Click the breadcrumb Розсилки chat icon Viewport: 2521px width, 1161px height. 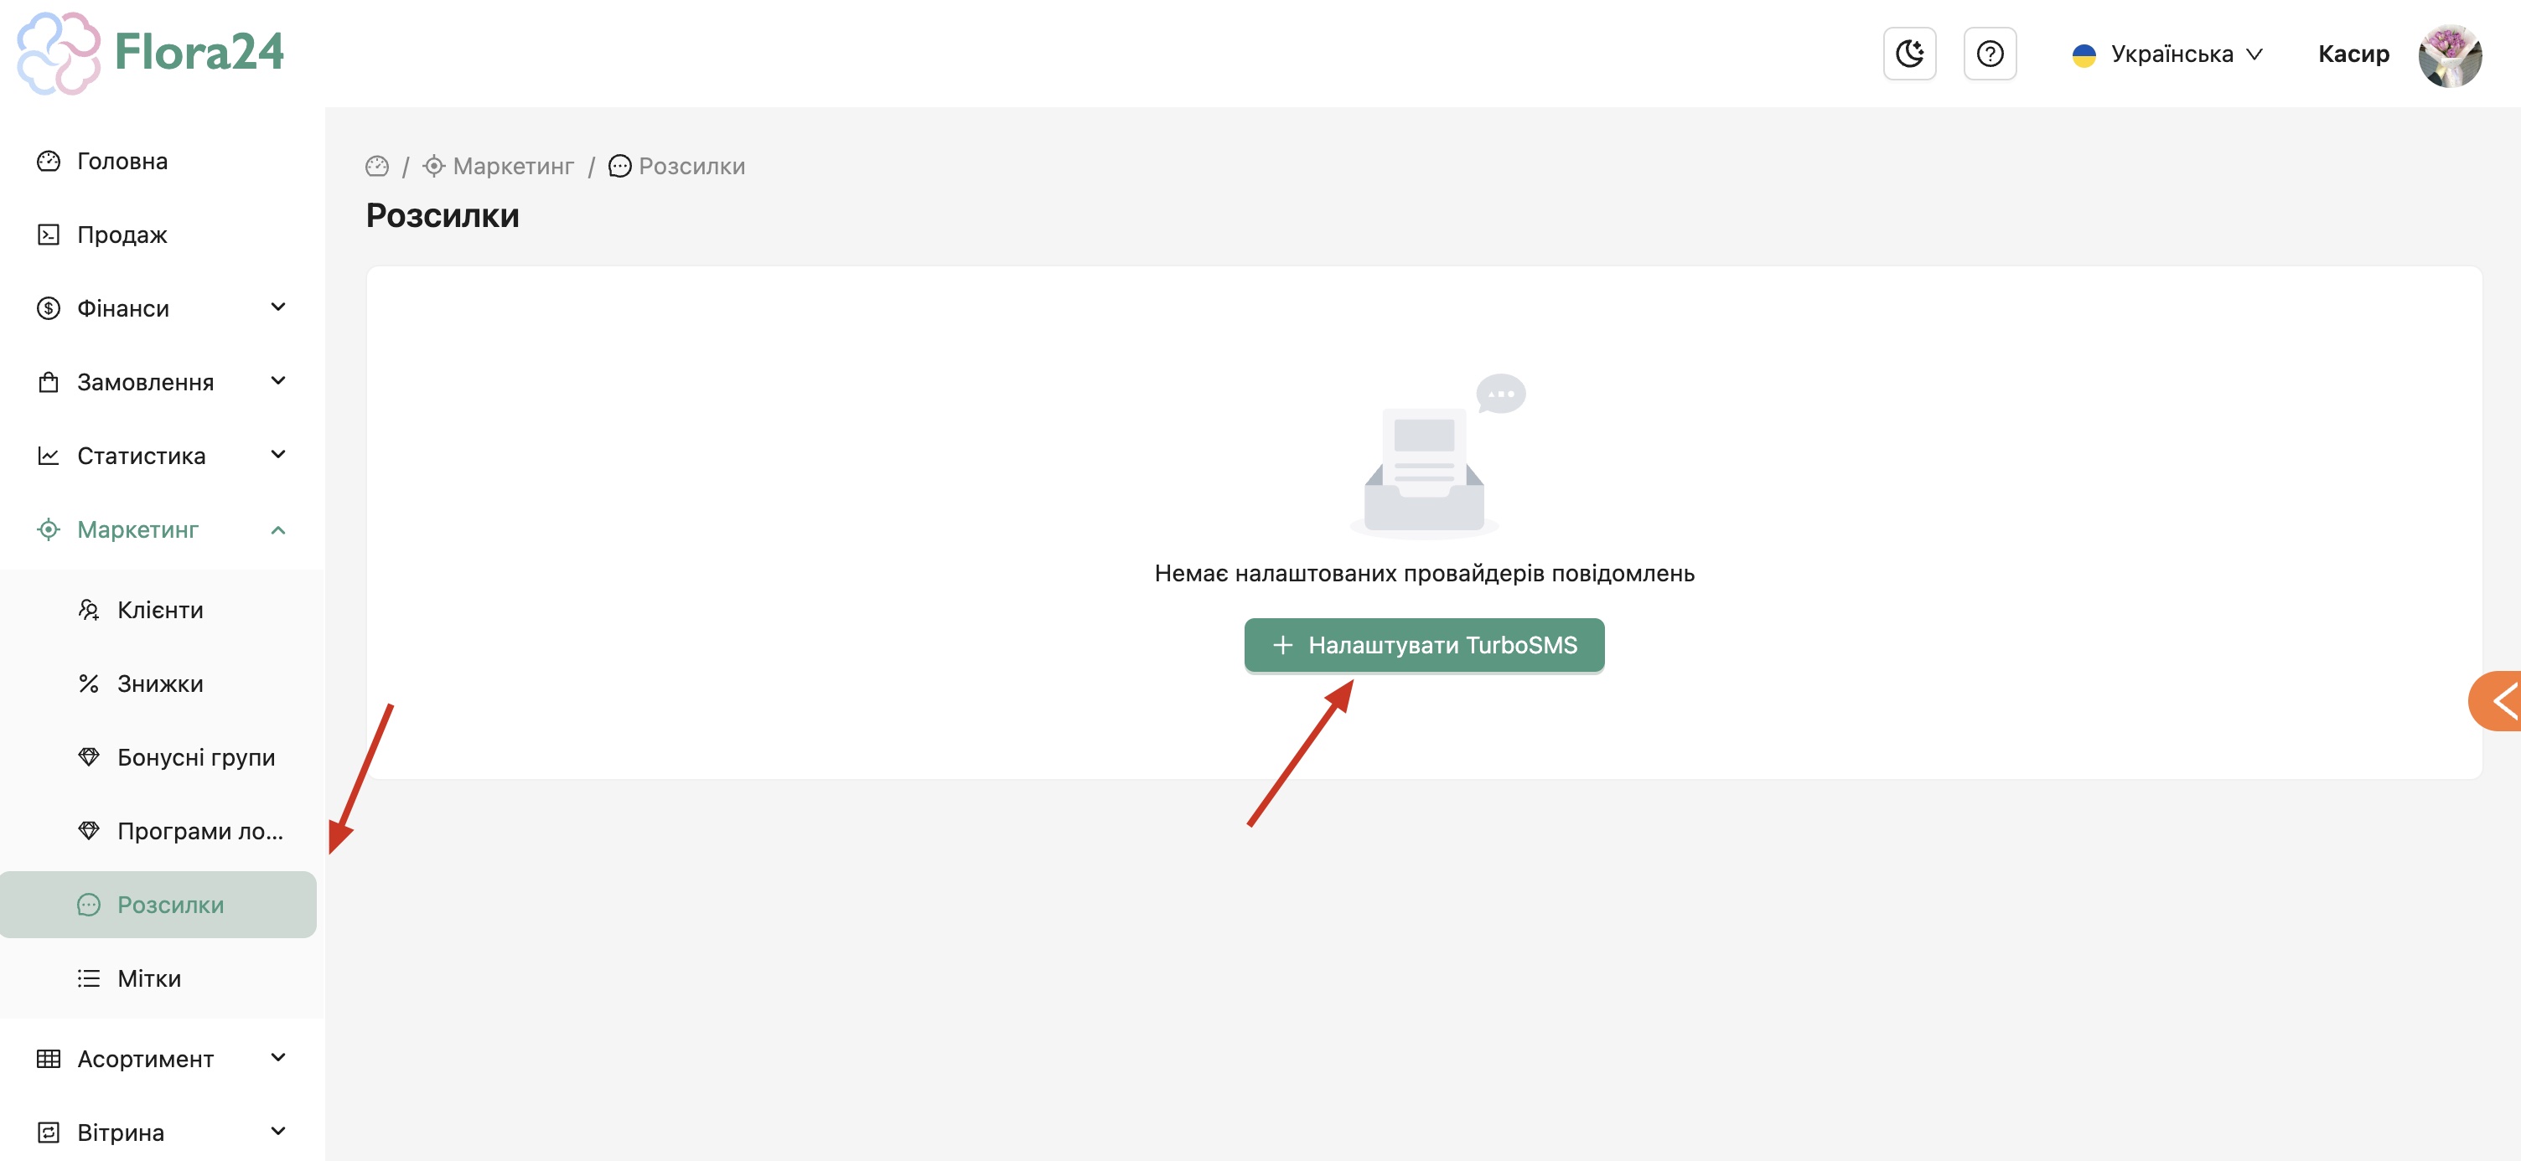(x=619, y=167)
